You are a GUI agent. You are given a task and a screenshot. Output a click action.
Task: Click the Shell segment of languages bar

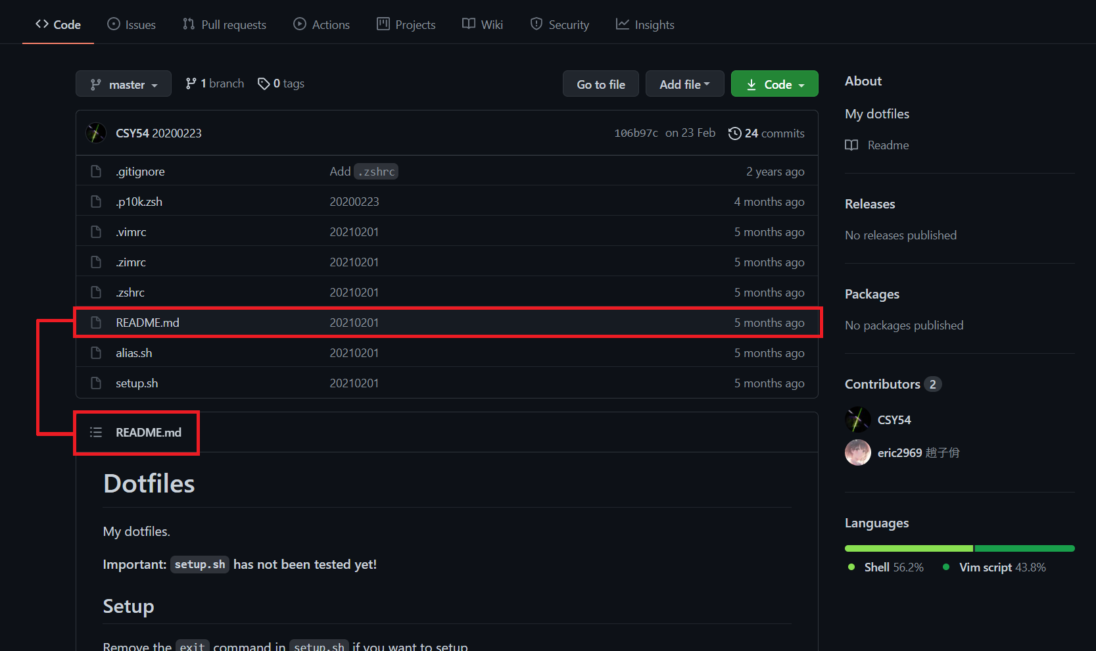pos(908,548)
